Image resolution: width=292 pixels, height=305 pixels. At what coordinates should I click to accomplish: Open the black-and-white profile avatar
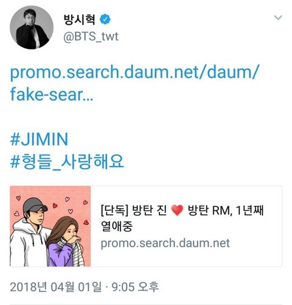(32, 27)
